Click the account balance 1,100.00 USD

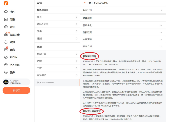[15, 83]
